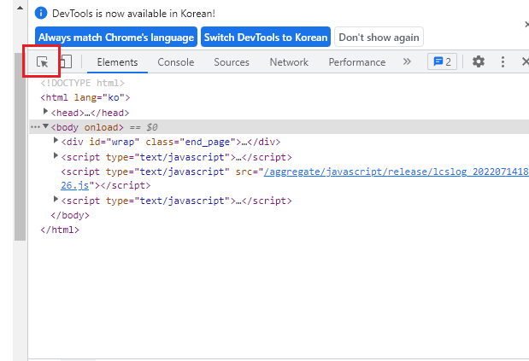Activate the inspect element picker tool
The height and width of the screenshot is (361, 529).
tap(42, 62)
